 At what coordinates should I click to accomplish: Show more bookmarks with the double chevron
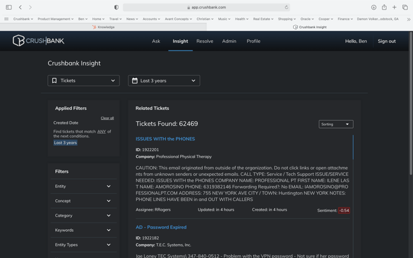coord(409,19)
